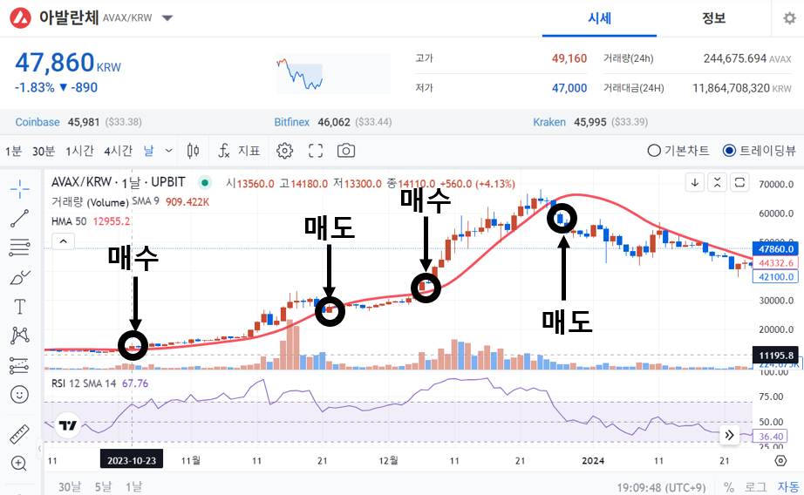The width and height of the screenshot is (804, 495).
Task: Move pane down with arrow button
Action: coord(695,182)
